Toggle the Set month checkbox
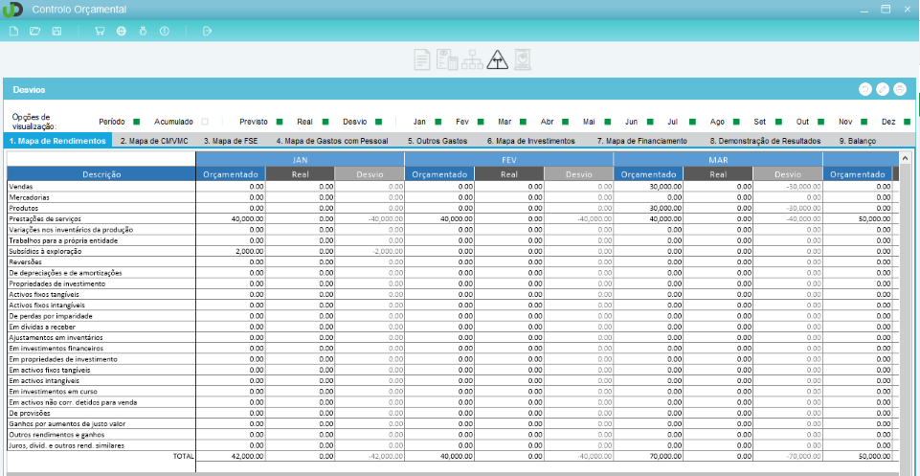920x476 pixels. [x=778, y=122]
